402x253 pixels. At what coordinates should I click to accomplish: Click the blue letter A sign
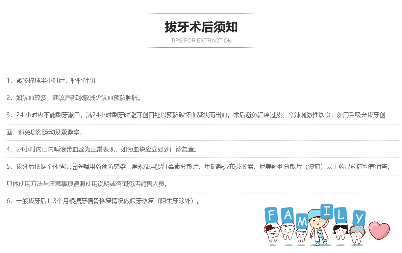pyautogui.click(x=287, y=216)
